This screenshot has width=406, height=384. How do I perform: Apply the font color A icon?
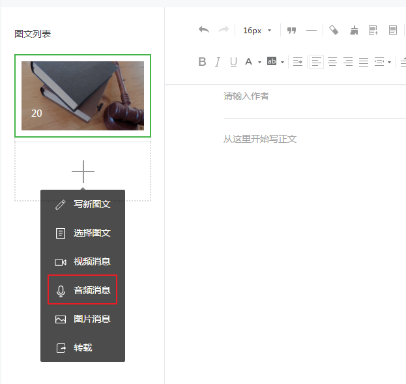248,62
